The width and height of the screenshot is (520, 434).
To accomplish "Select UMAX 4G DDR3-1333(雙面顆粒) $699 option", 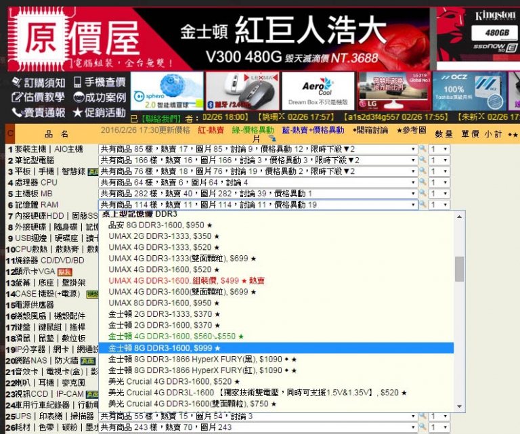I will coord(276,259).
